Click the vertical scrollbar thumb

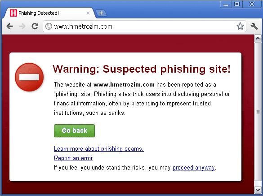tap(258, 112)
